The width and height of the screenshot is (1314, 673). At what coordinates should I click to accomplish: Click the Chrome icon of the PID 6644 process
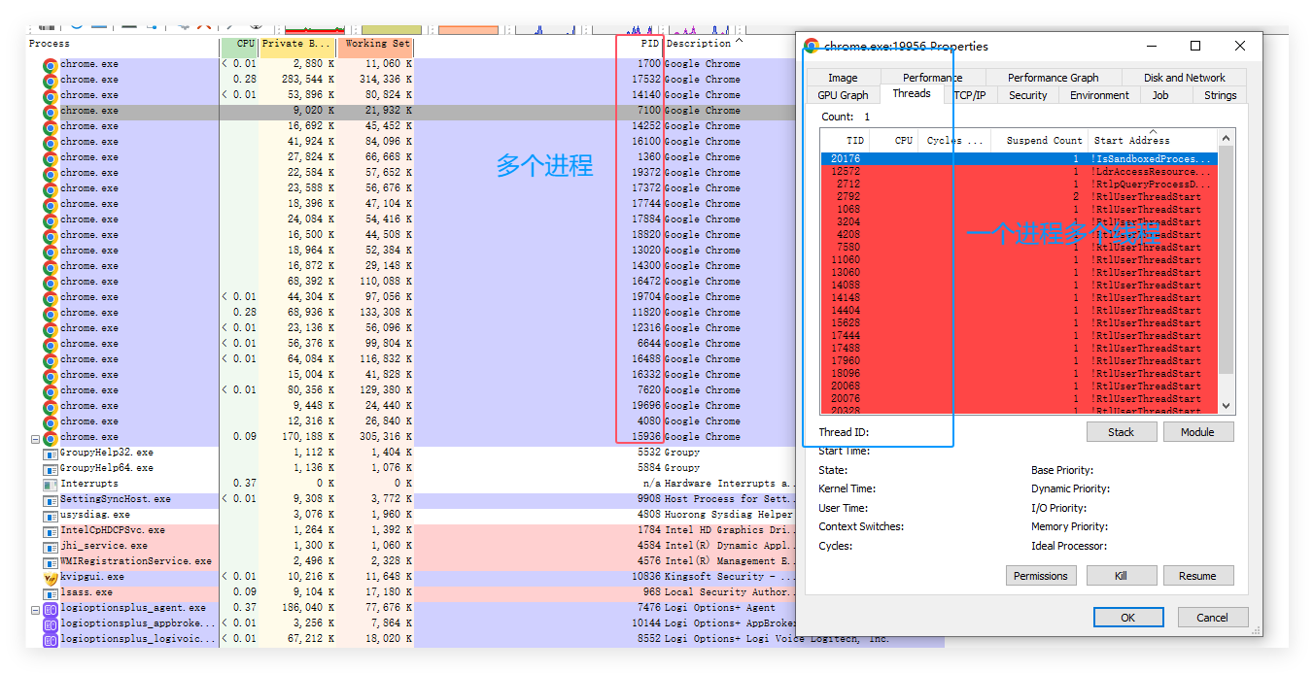coord(50,345)
